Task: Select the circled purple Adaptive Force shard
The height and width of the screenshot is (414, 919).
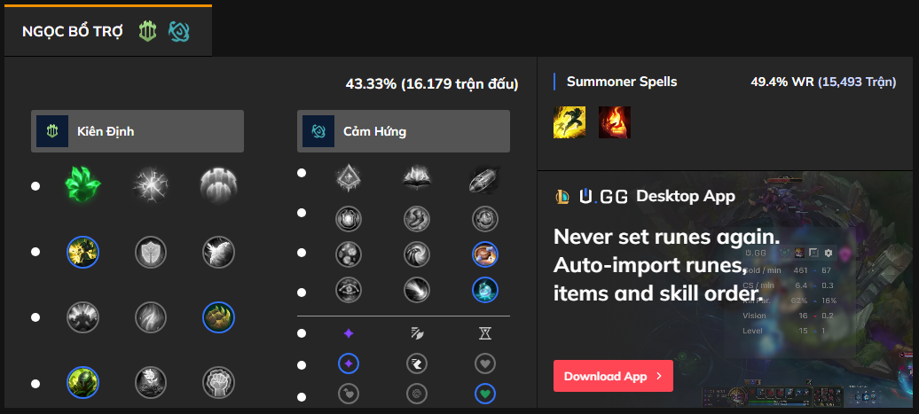Action: 349,363
